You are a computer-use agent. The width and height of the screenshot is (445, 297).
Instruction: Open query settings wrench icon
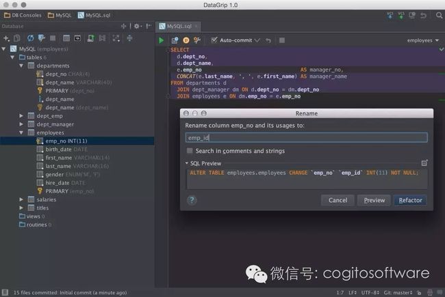click(x=197, y=40)
